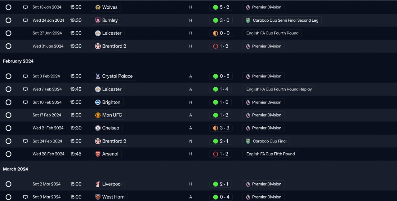Click the Wolves club badge icon
Viewport: 397px width, 201px height.
(x=98, y=7)
